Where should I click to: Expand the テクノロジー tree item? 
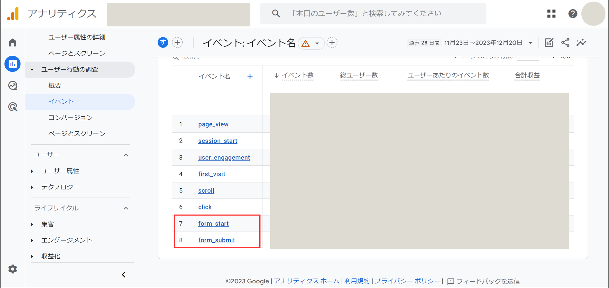tap(32, 187)
